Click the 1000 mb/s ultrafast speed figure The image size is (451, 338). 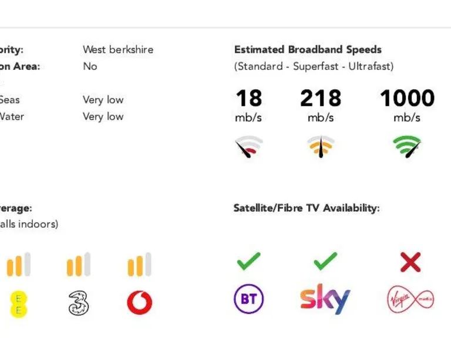coord(407,106)
